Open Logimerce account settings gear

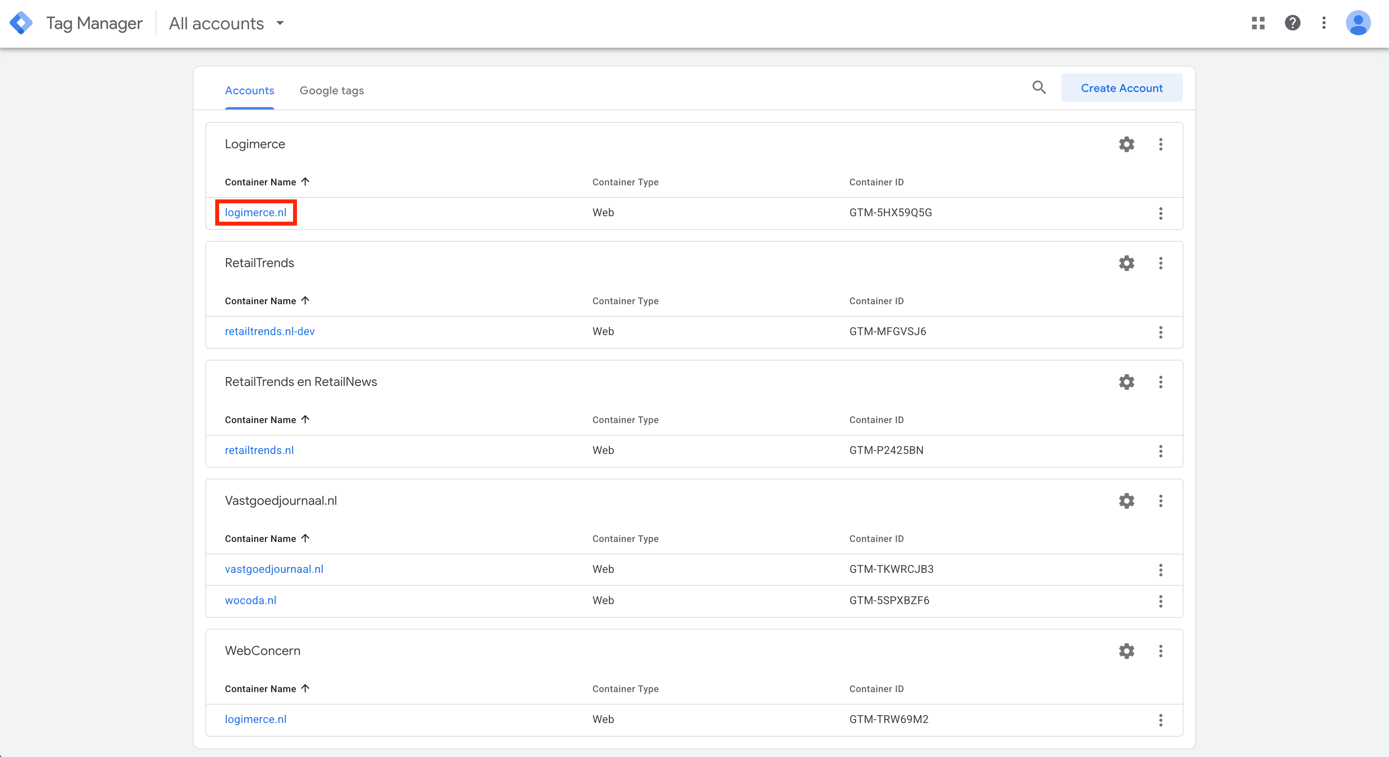pyautogui.click(x=1126, y=144)
